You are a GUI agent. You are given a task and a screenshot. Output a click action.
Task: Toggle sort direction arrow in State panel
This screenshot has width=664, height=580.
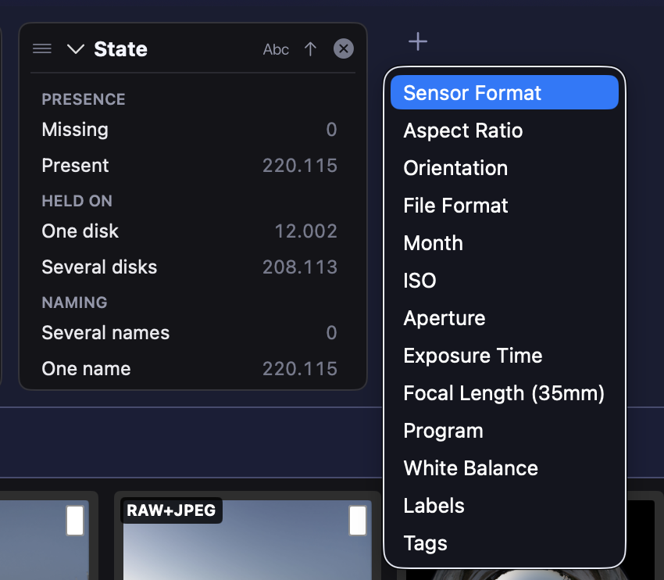310,49
